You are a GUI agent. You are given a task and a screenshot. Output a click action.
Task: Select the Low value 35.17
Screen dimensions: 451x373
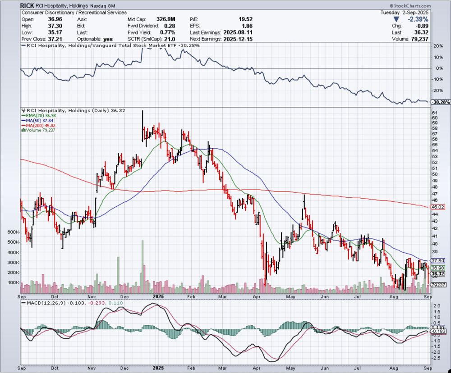pos(55,32)
